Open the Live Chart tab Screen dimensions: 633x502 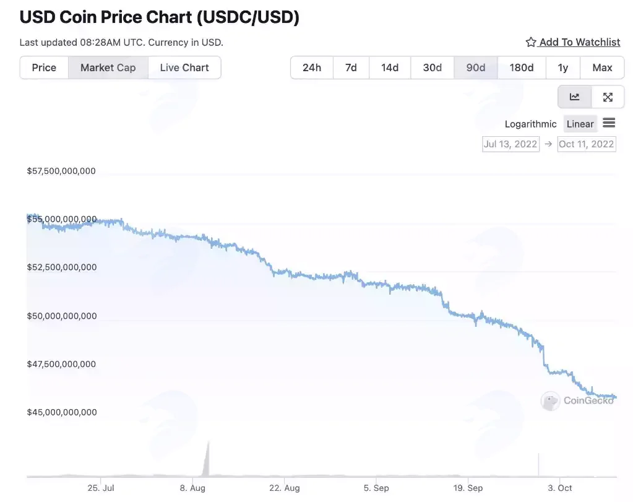pos(184,67)
